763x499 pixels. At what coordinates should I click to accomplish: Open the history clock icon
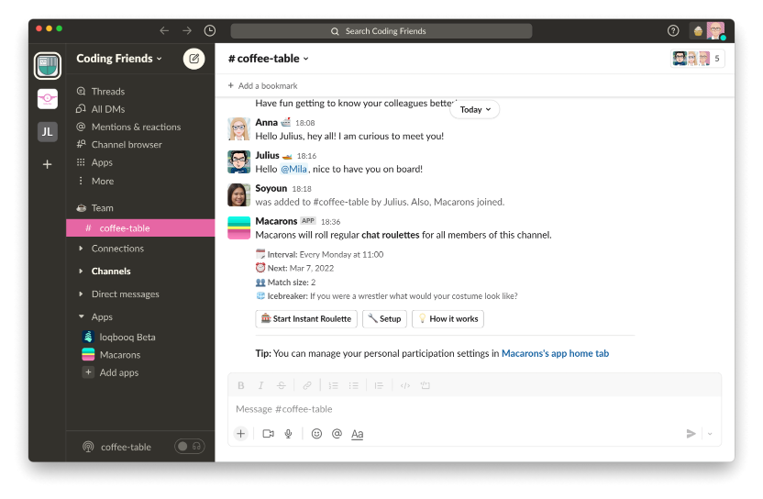click(210, 30)
